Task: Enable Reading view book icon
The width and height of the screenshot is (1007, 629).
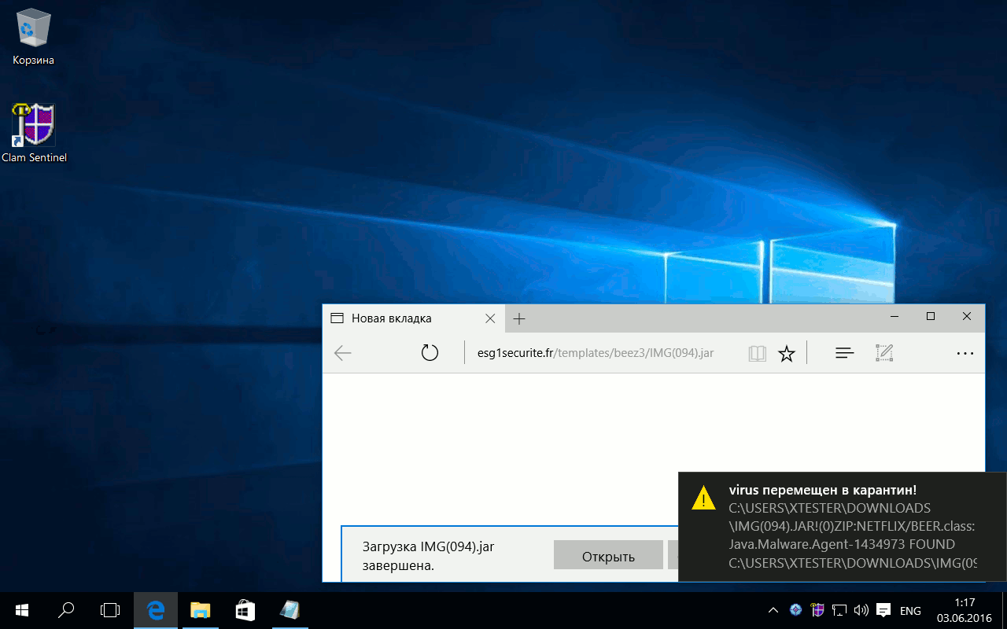Action: 757,354
